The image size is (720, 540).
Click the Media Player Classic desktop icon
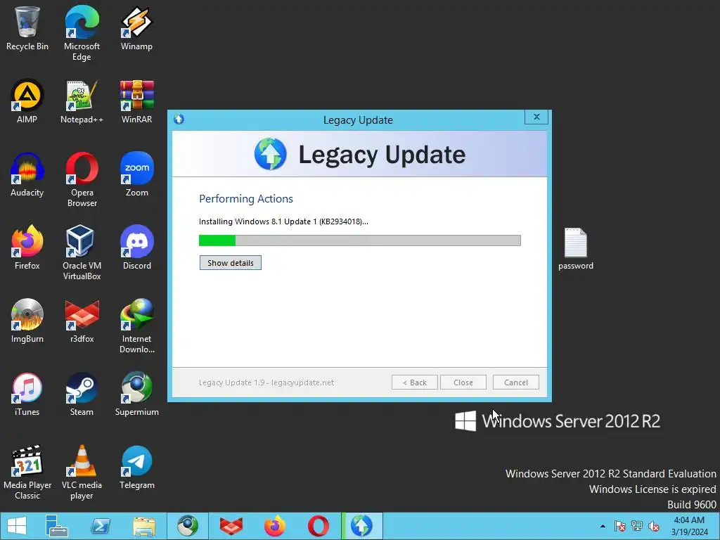(27, 472)
